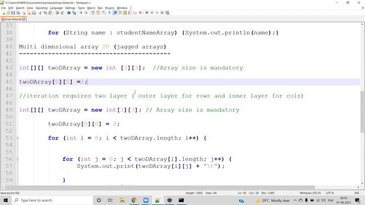Toggle Show All Characters toolbar button
Viewport: 365px width, 205px height.
[109, 13]
